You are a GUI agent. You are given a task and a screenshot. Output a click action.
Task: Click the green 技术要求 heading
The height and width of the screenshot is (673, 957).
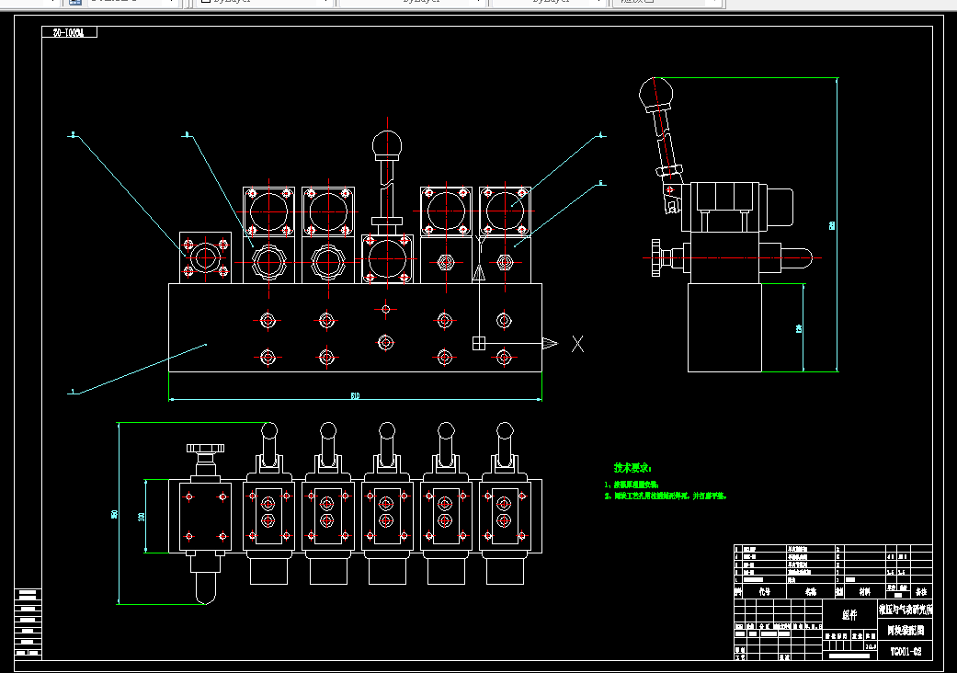(x=632, y=468)
